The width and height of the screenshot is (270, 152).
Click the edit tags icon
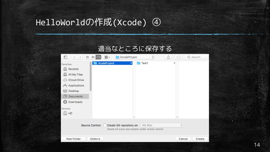click(179, 57)
